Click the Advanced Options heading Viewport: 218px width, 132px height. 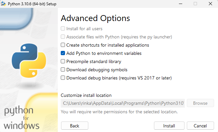[x=96, y=18]
